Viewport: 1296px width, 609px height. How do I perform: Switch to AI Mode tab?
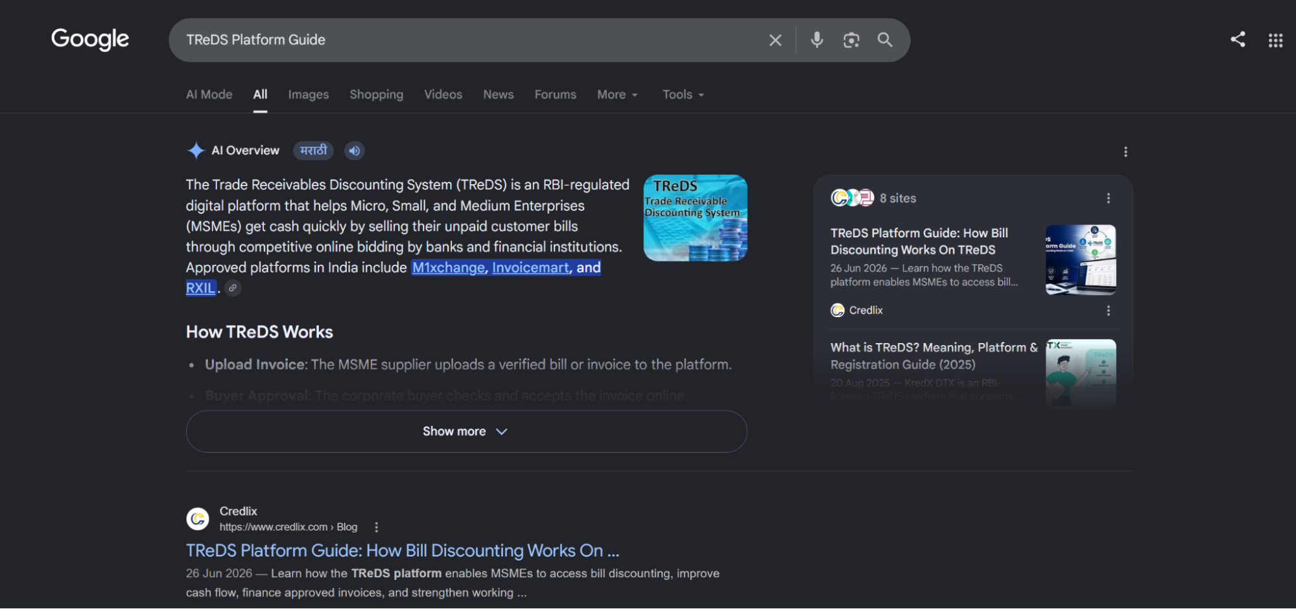pyautogui.click(x=209, y=95)
